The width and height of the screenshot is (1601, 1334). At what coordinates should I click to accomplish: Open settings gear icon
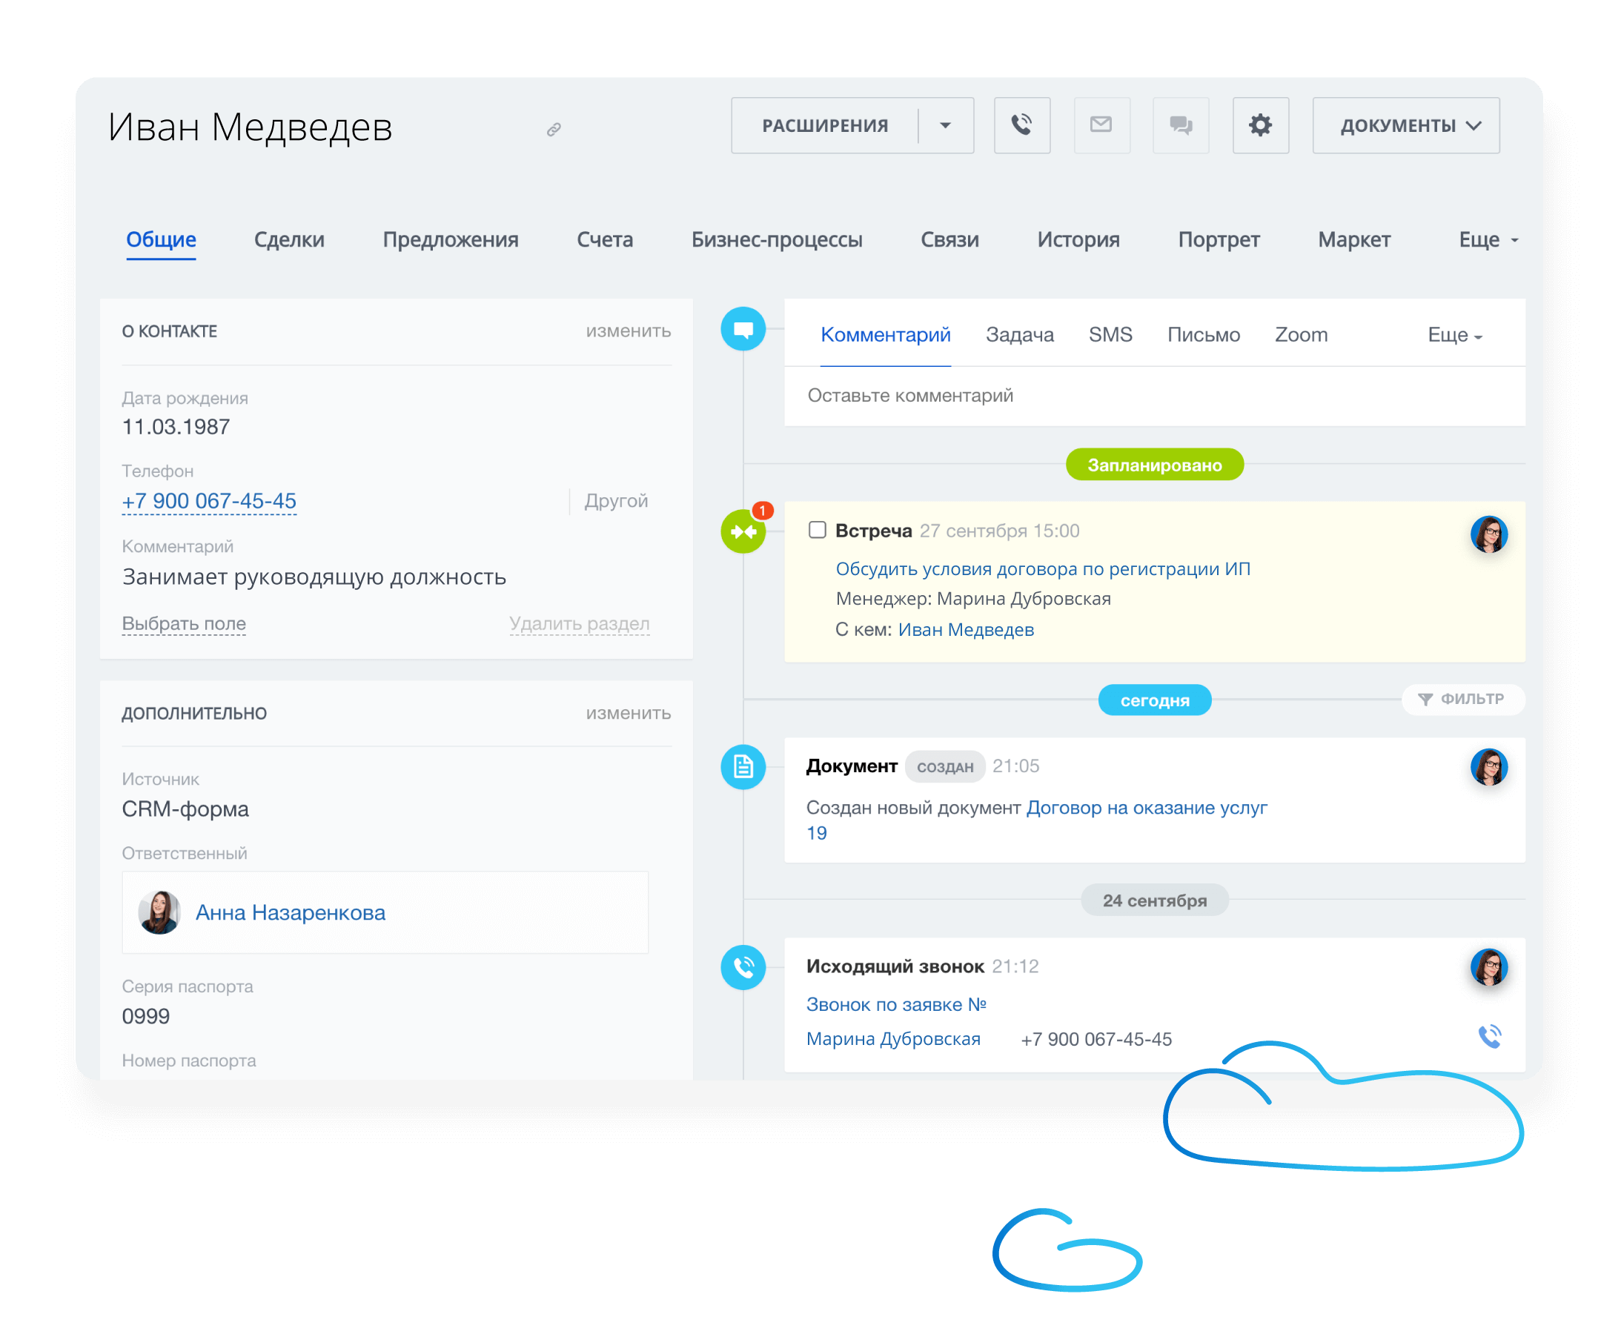click(x=1260, y=125)
